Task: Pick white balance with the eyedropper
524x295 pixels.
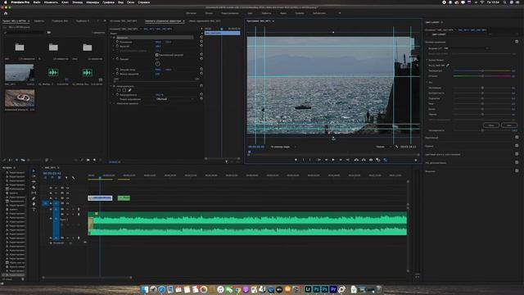Action: tap(448, 66)
